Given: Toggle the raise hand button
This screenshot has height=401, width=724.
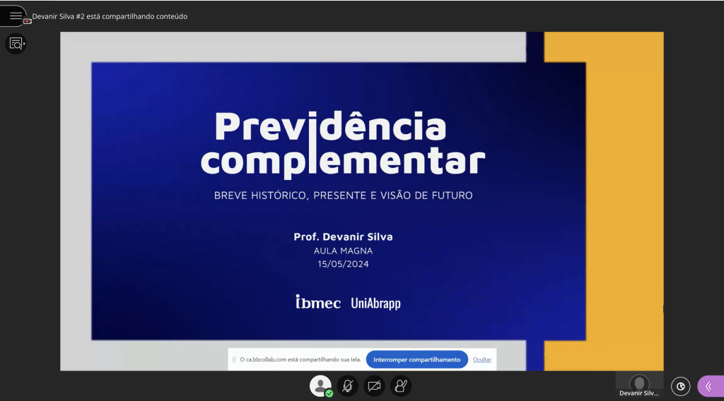Looking at the screenshot, I should (401, 385).
